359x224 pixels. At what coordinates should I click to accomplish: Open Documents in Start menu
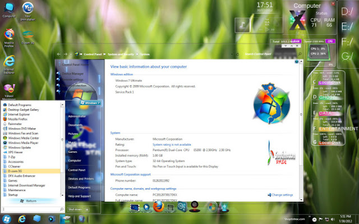tap(75, 125)
